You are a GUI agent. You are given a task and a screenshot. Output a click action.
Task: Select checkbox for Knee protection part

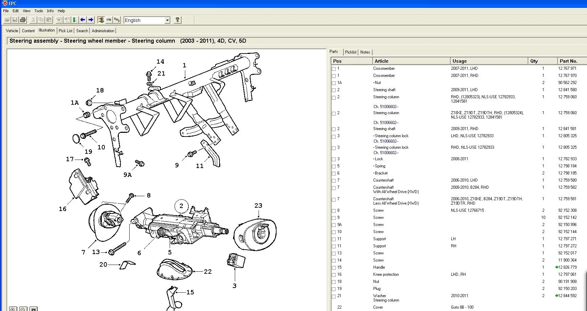pos(334,275)
